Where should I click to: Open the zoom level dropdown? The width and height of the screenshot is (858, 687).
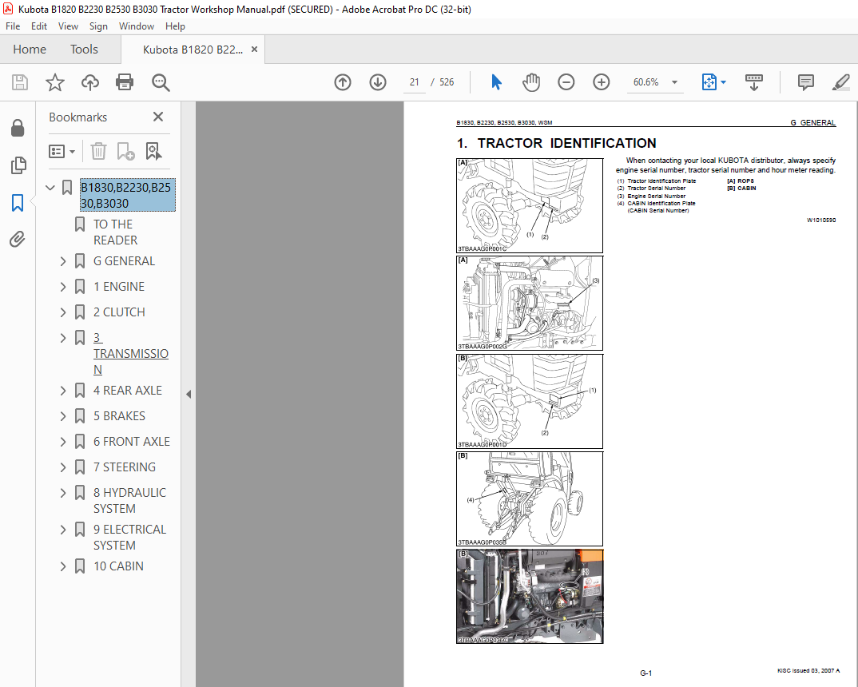(x=675, y=82)
